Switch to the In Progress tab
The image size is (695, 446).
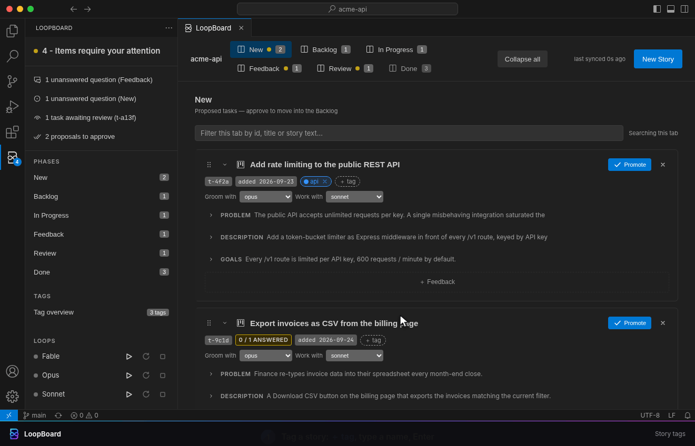396,49
